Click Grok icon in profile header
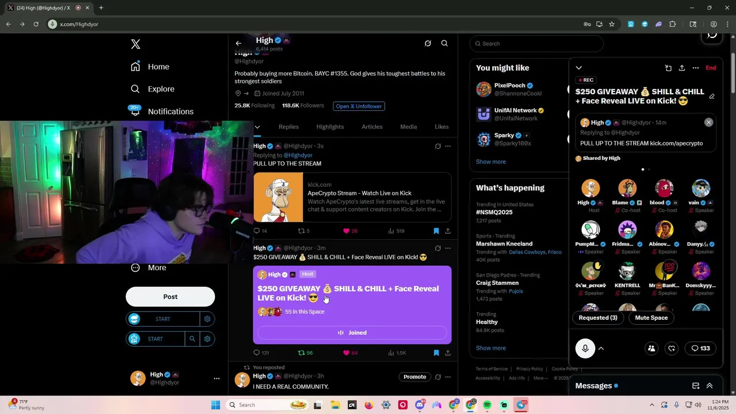The image size is (736, 414). coord(428,43)
